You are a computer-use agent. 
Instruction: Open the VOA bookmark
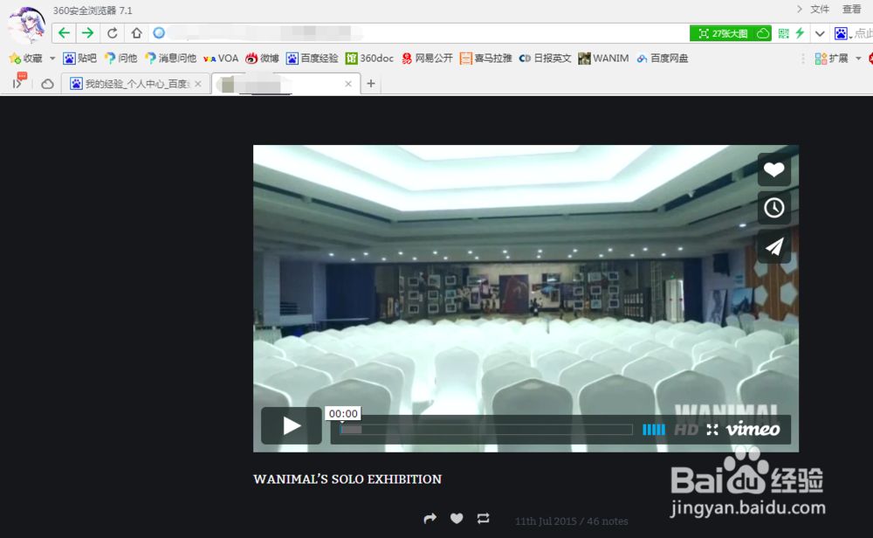(221, 59)
